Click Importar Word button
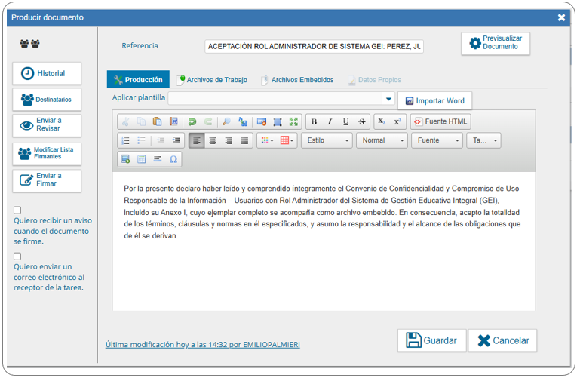 (x=434, y=101)
